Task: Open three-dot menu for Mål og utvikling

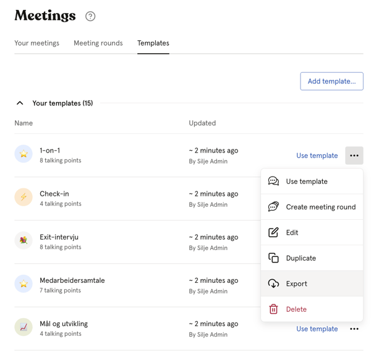Action: point(354,329)
